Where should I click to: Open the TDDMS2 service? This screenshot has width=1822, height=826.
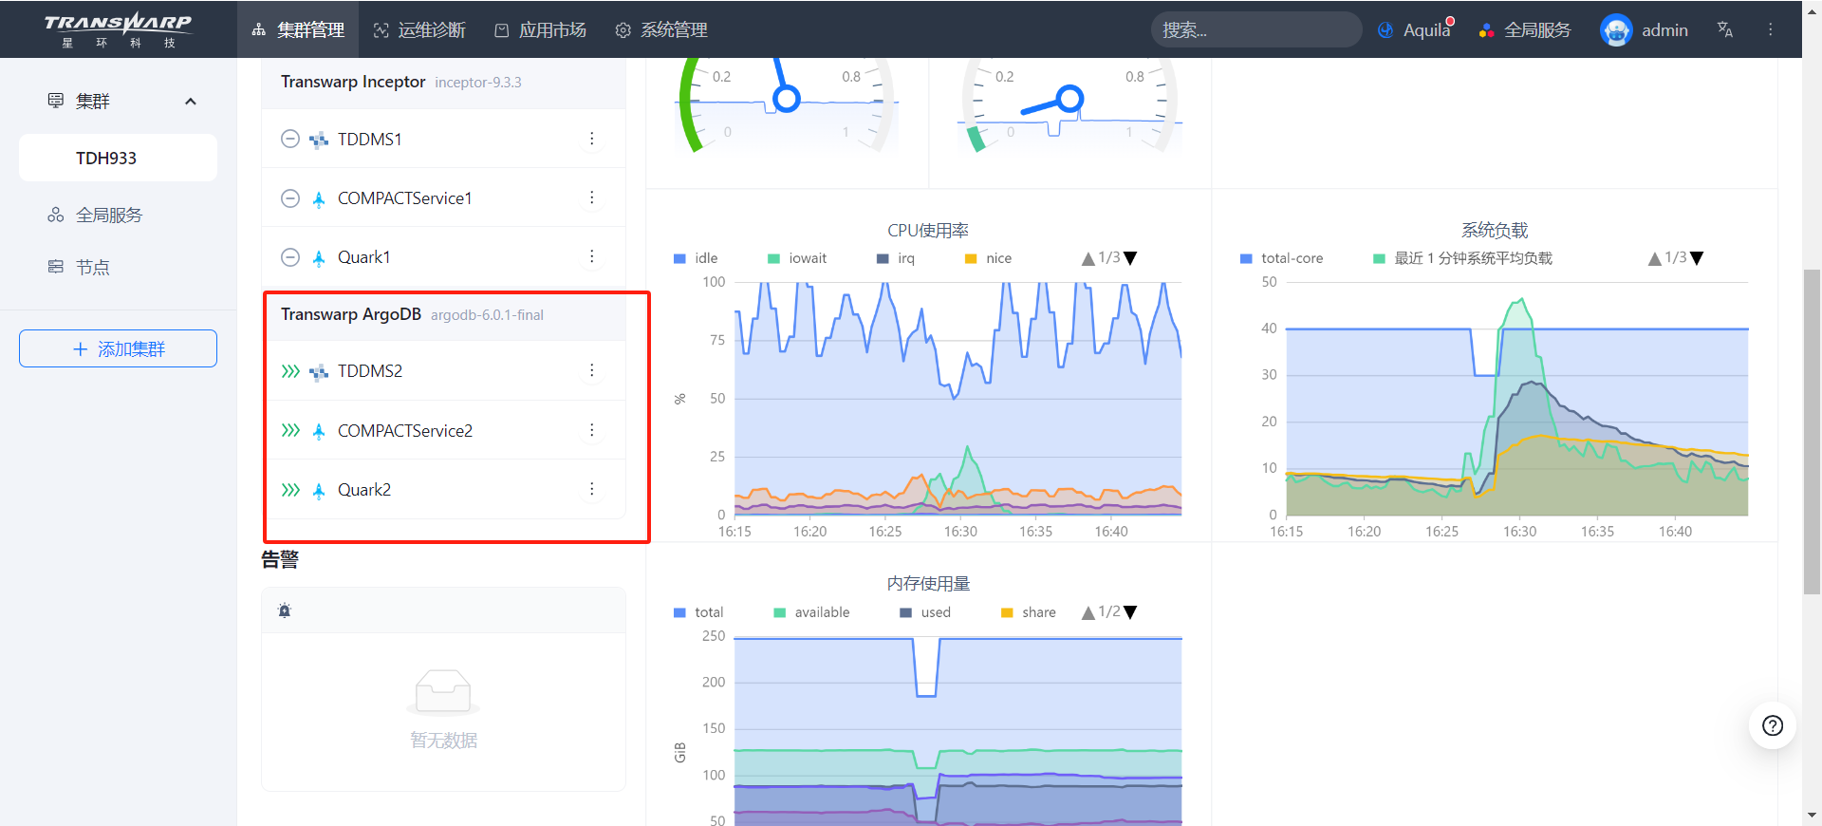tap(369, 371)
